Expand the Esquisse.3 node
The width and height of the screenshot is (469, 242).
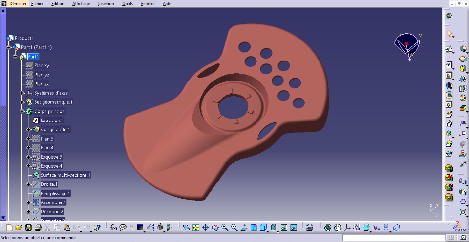tap(28, 157)
